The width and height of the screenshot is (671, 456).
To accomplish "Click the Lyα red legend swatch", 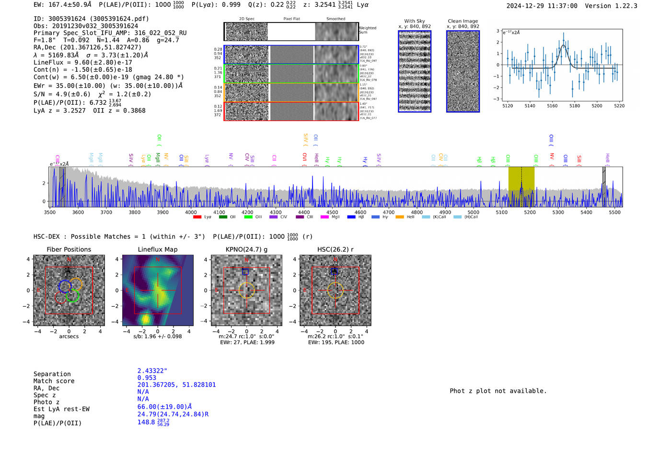I will (x=197, y=217).
